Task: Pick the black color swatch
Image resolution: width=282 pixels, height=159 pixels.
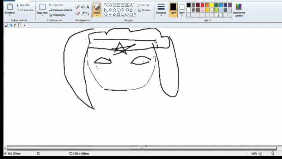Action: click(x=189, y=5)
